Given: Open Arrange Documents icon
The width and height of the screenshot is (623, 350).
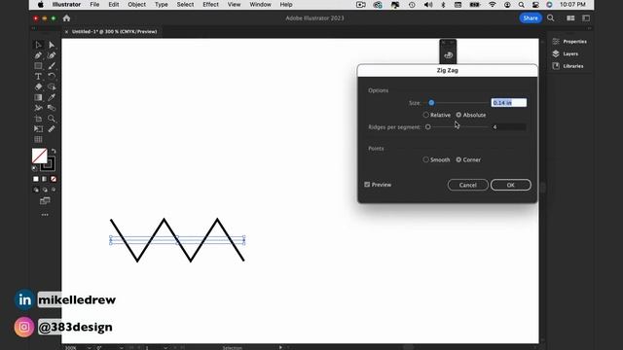Looking at the screenshot, I should [570, 18].
